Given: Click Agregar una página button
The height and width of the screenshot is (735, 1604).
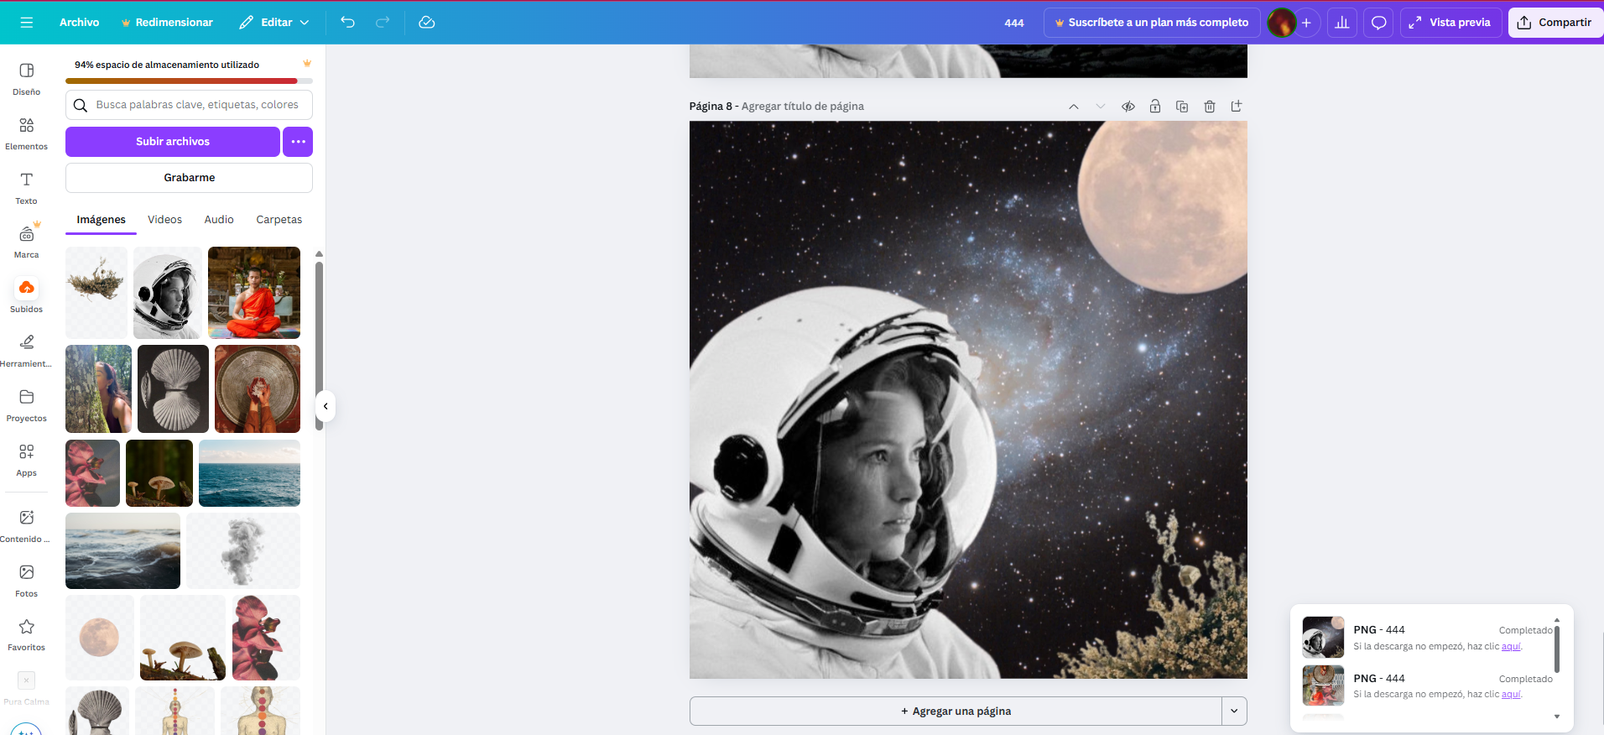Looking at the screenshot, I should pyautogui.click(x=956, y=711).
